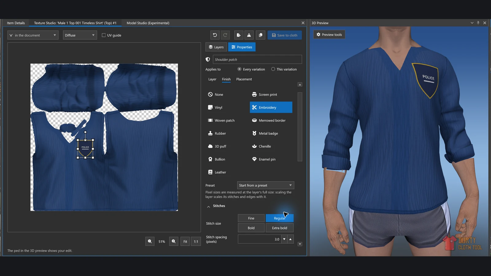Choose the Screen print finish
Image resolution: width=491 pixels, height=276 pixels.
point(271,94)
